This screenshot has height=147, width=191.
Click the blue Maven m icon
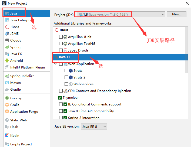(x=7, y=83)
